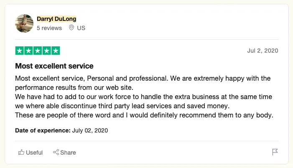Image resolution: width=293 pixels, height=168 pixels.
Task: Click the thumbs-up Useful icon
Action: click(21, 153)
